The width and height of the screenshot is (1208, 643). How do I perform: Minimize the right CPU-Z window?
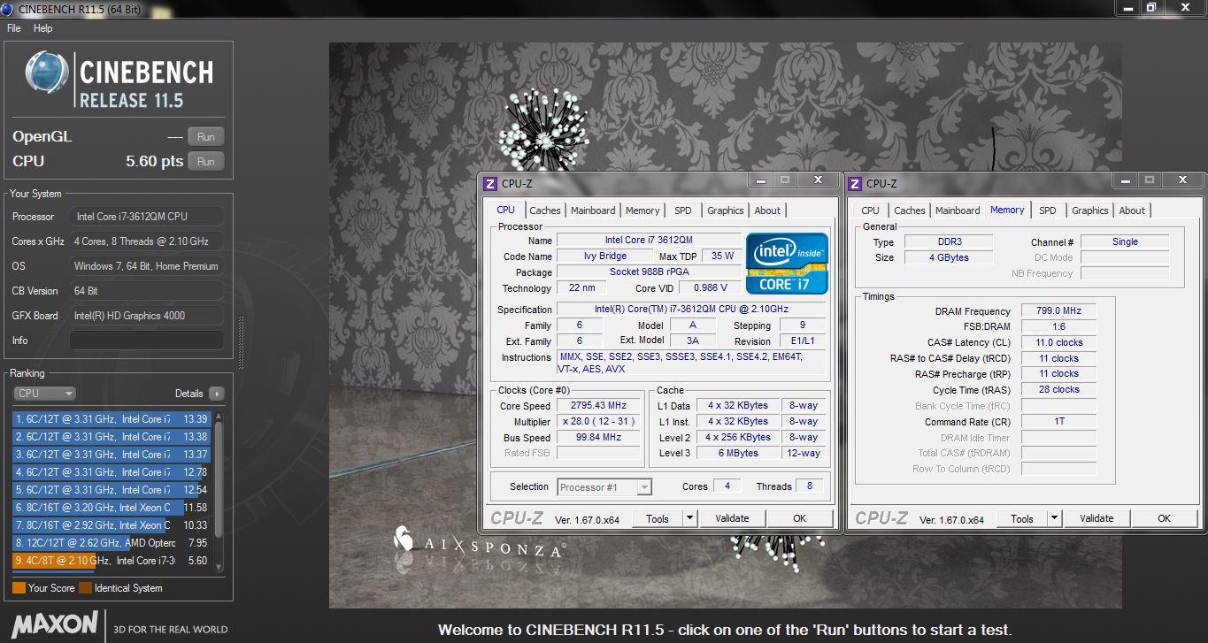[x=1126, y=180]
